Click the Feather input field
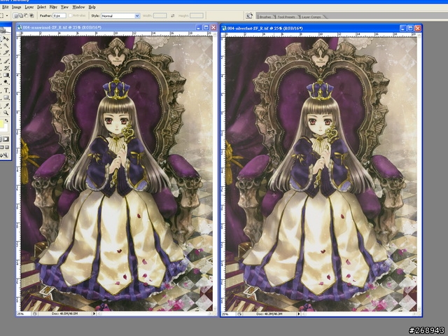The width and height of the screenshot is (448, 336). coord(59,15)
